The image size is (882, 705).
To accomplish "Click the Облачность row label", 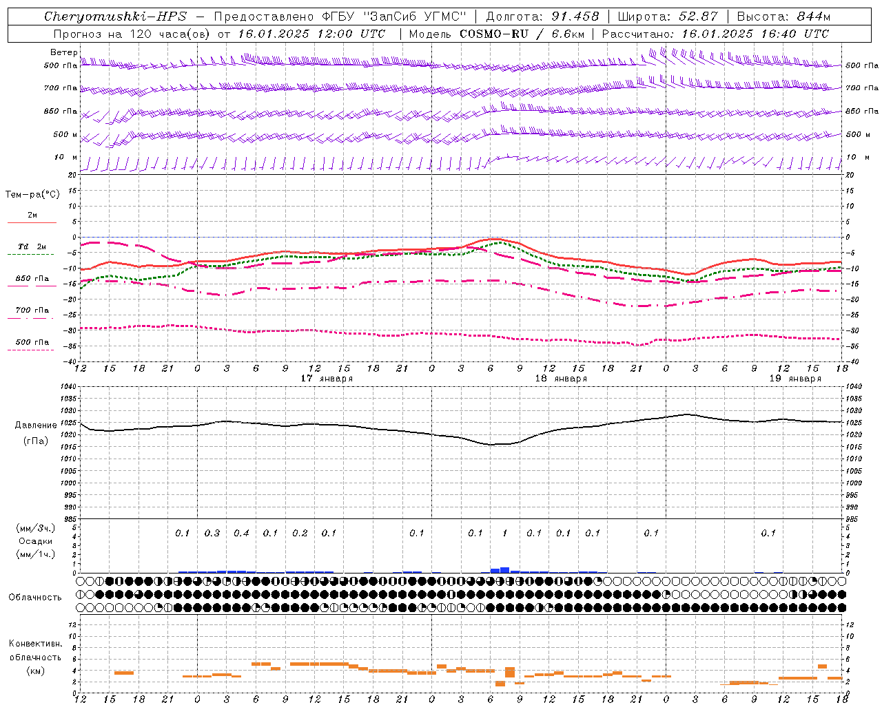I will pyautogui.click(x=35, y=598).
